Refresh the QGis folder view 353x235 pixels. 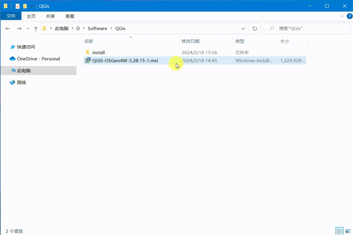(255, 29)
